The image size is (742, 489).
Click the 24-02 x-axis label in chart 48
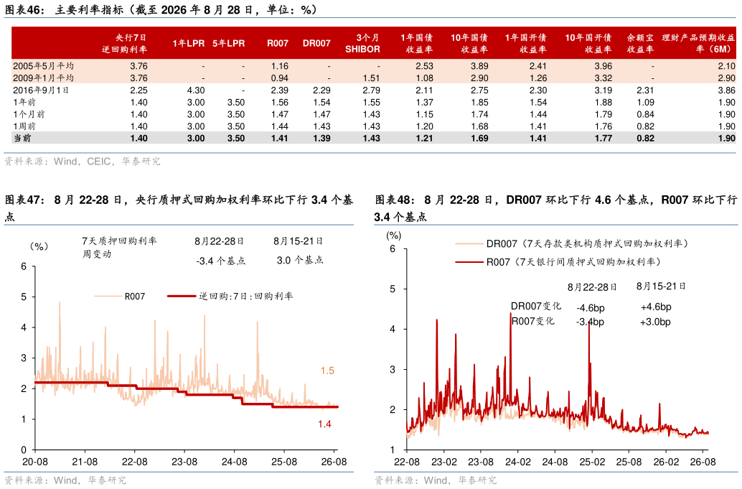[x=518, y=462]
